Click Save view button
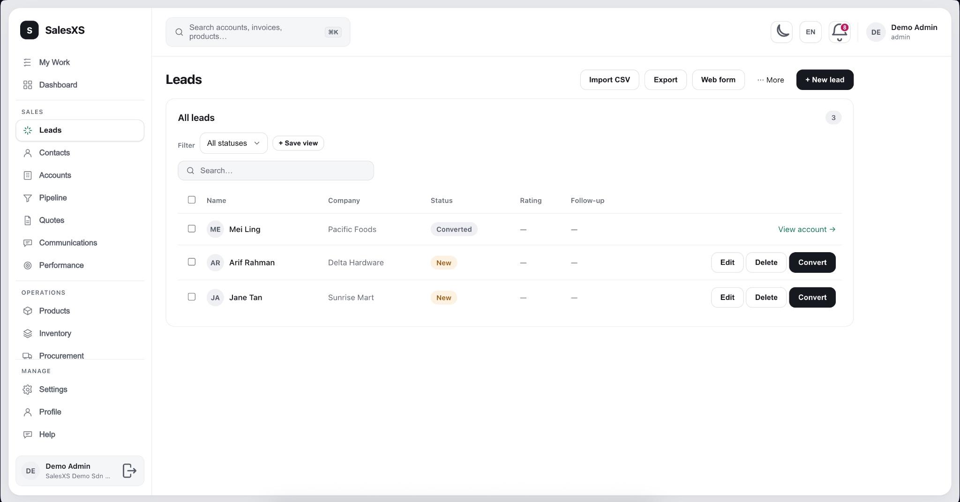 pyautogui.click(x=298, y=143)
